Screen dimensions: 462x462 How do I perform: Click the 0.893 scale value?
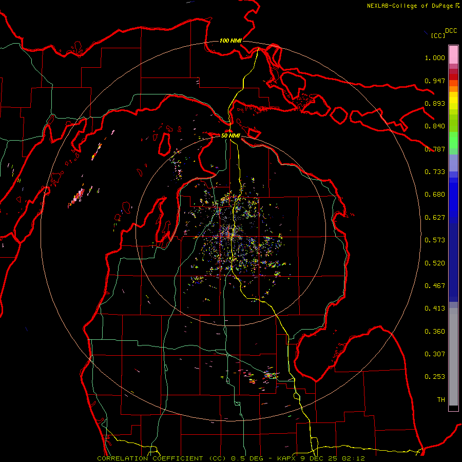[x=435, y=103]
